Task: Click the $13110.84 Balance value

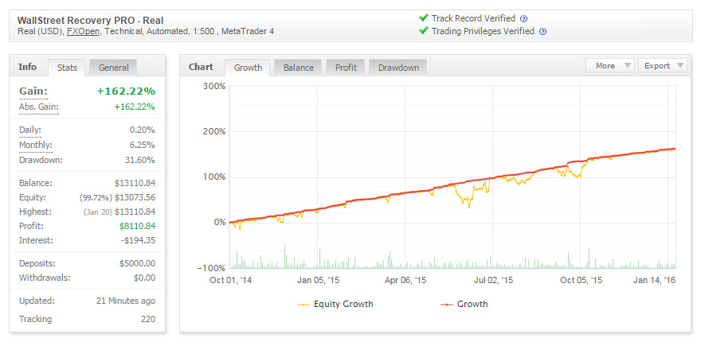Action: click(135, 183)
